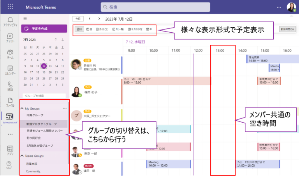This screenshot has height=176, width=299.
Task: Open the カレンダー (Calendar) app icon
Action: pos(10,70)
